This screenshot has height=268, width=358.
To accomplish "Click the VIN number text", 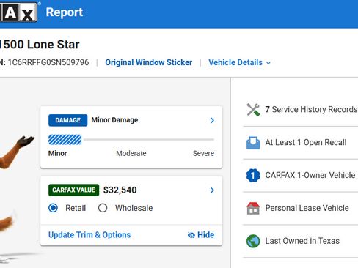I will coord(48,62).
